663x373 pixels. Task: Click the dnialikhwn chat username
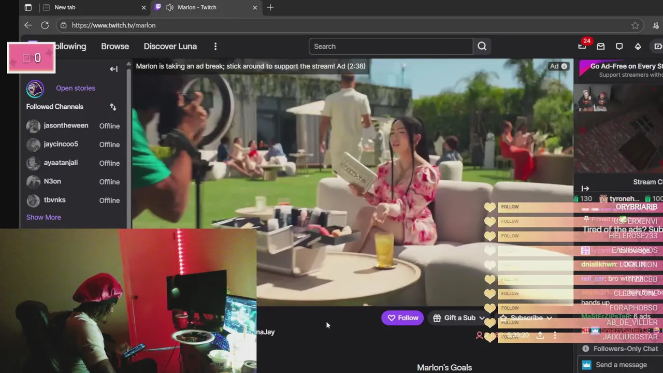[x=599, y=264]
